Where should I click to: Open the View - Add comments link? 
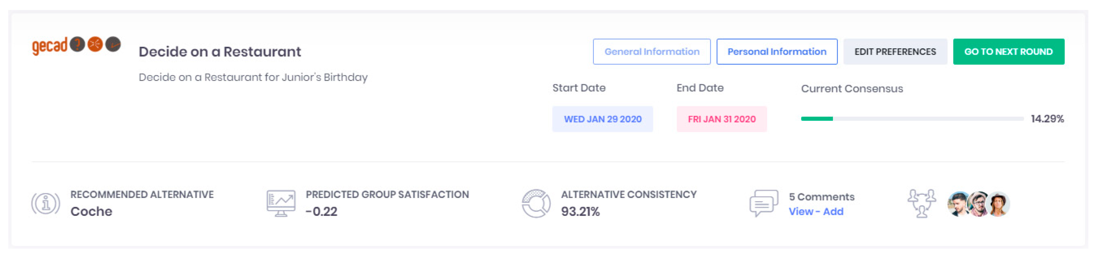816,211
